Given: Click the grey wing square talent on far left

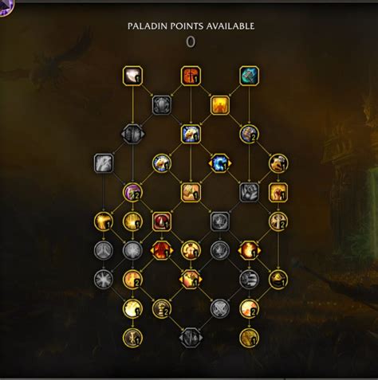Looking at the screenshot, I should [104, 163].
